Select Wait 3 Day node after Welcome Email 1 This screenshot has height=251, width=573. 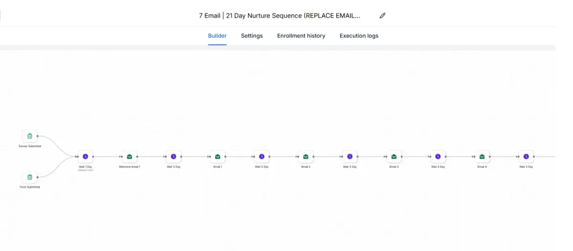(173, 157)
